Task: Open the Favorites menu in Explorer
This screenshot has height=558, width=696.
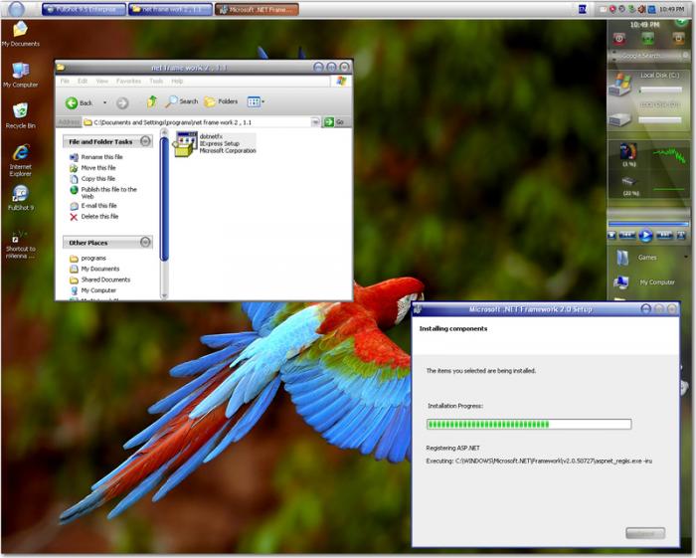Action: 128,82
